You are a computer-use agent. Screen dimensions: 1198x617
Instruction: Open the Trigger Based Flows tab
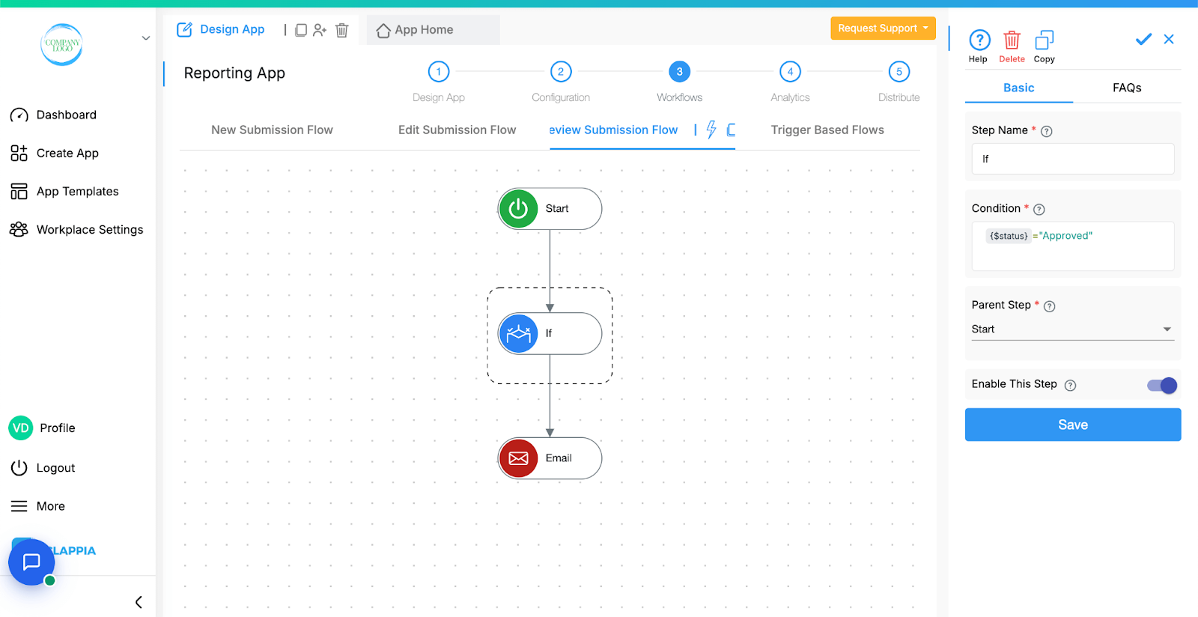point(827,130)
